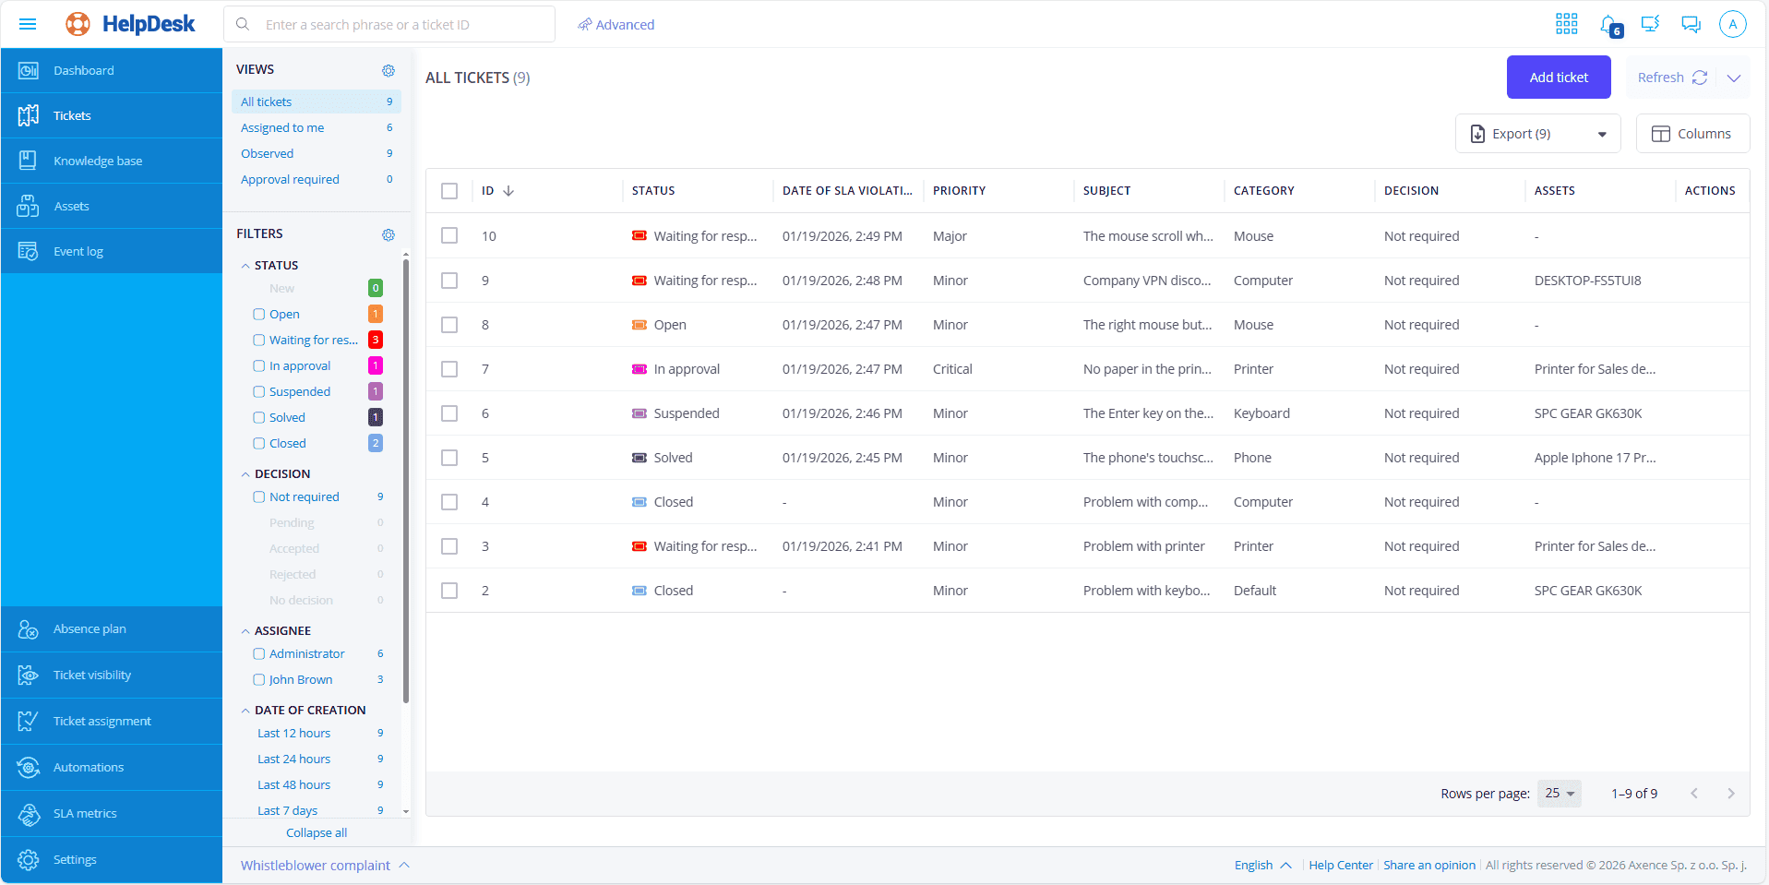
Task: Click the remote desktop monitor icon
Action: click(1650, 25)
